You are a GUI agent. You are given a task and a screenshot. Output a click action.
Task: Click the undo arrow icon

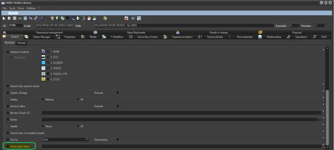point(20,18)
